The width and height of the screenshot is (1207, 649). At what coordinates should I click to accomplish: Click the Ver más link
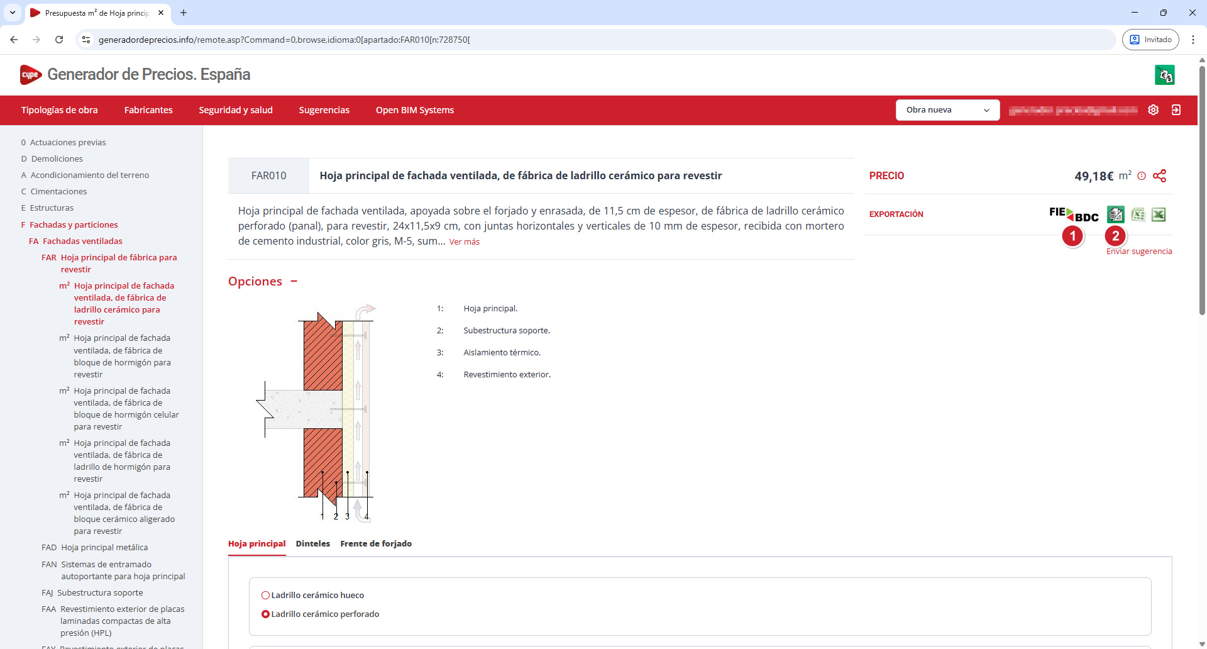point(464,242)
